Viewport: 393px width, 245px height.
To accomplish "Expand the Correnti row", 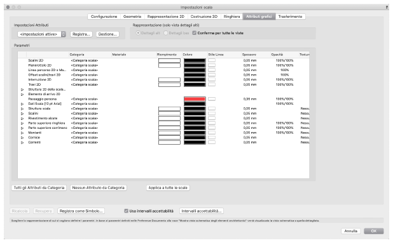I will [22, 143].
